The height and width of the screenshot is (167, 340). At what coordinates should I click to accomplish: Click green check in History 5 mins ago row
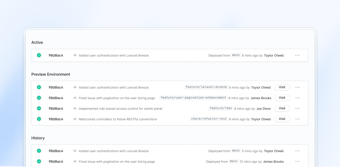[x=39, y=151]
